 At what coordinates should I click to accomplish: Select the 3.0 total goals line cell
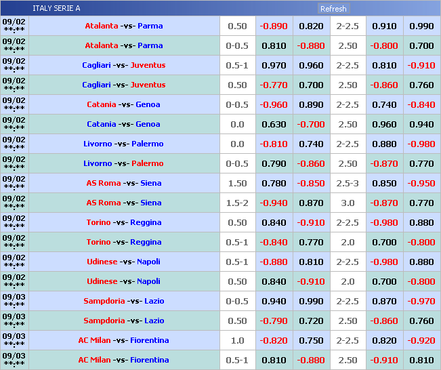pos(348,203)
